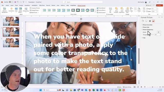164x92 pixels.
Task: Click Start From Beginning presentation icon
Action: tap(23, 2)
